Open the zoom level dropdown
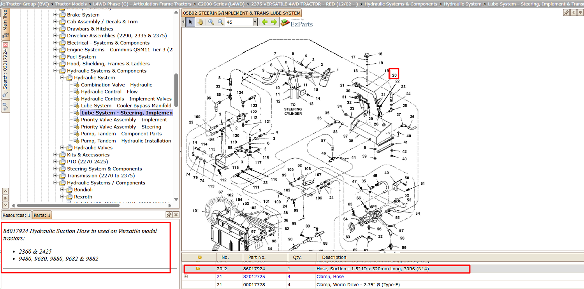The image size is (584, 289). tap(255, 22)
